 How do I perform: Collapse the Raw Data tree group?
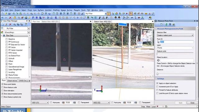(x=2, y=35)
